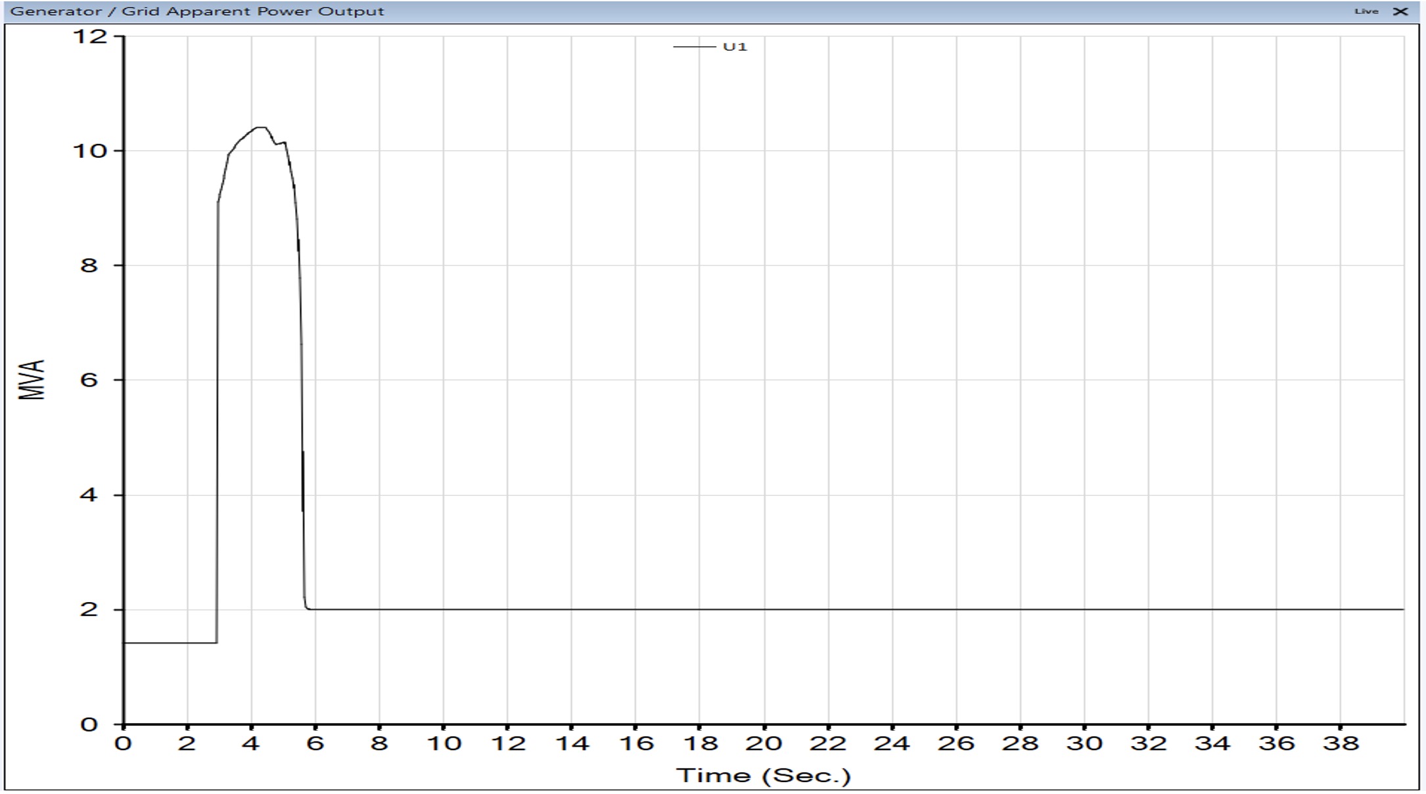1426x794 pixels.
Task: Select the MVA vertical axis label
Action: click(x=31, y=379)
